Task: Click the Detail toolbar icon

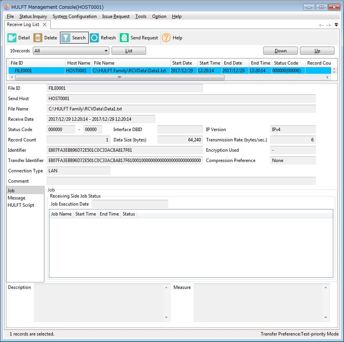Action: point(12,38)
